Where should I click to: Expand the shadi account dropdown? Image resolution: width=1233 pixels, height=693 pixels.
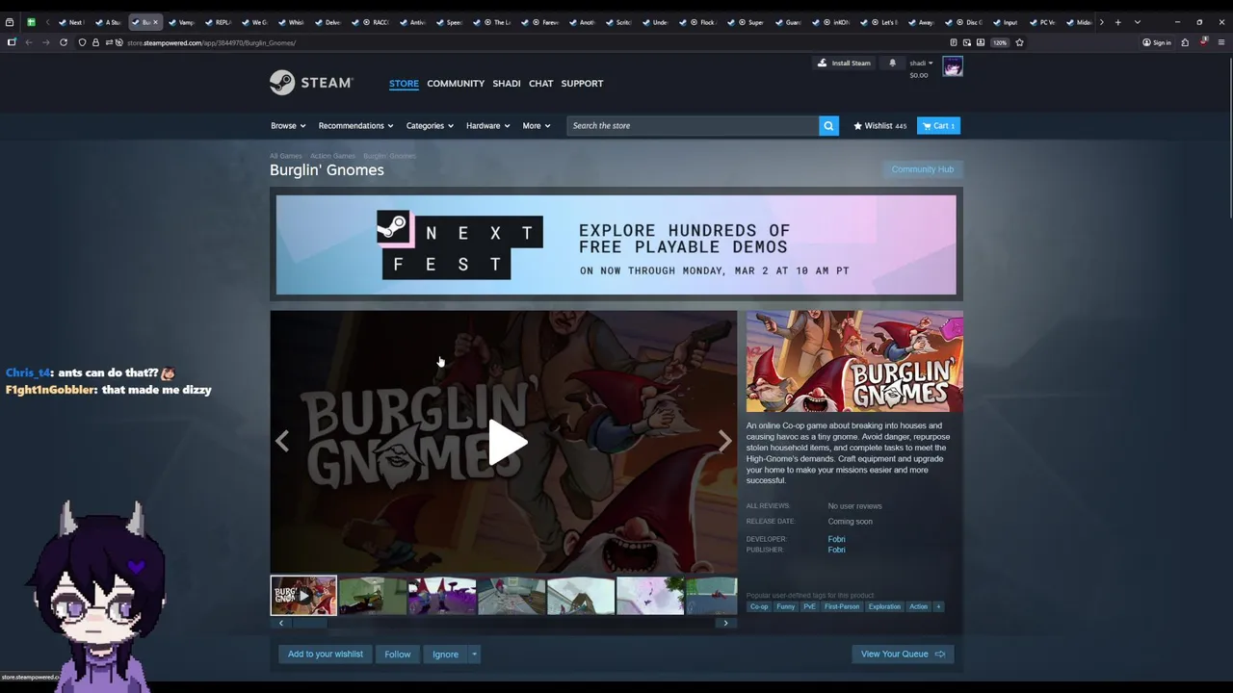click(x=921, y=63)
